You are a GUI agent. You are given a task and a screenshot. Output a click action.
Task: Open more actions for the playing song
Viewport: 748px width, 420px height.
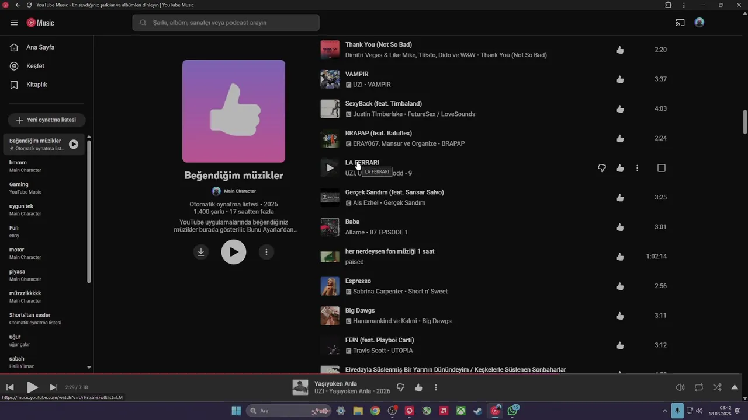pyautogui.click(x=436, y=387)
